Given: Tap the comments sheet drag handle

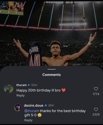Looking at the screenshot, I should pyautogui.click(x=51, y=69).
